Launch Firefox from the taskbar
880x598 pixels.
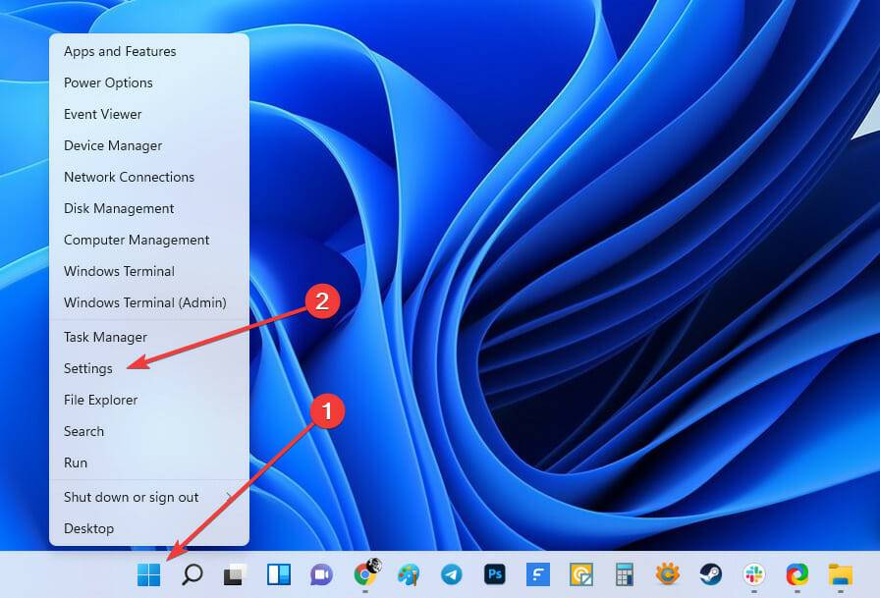pyautogui.click(x=797, y=575)
